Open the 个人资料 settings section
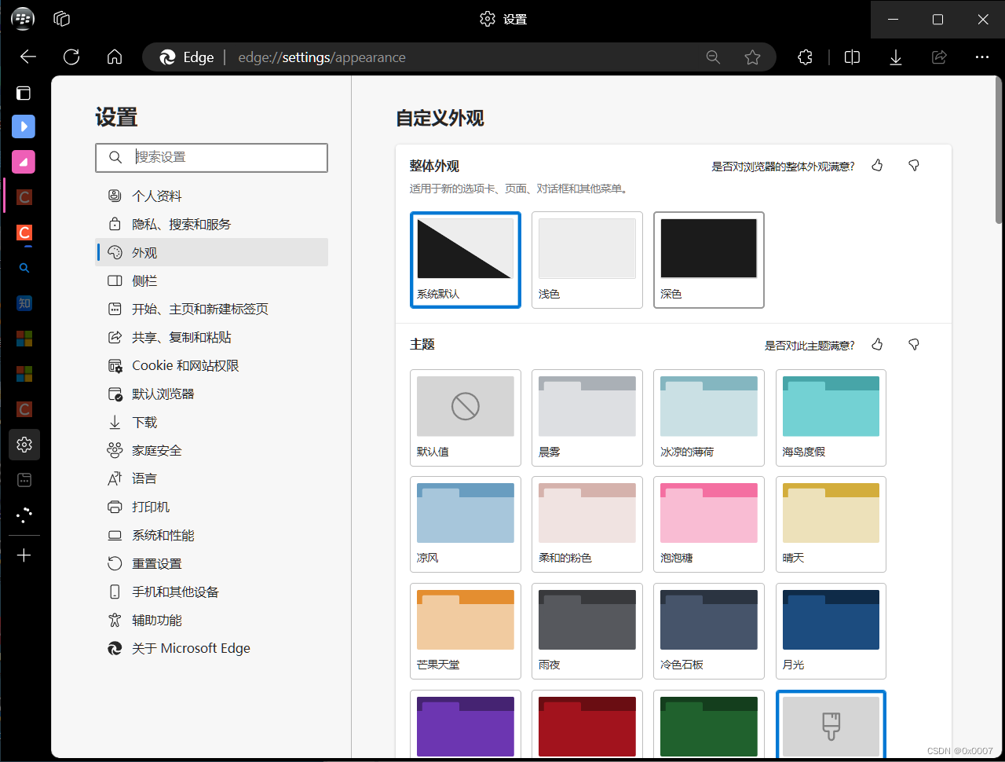 tap(211, 196)
